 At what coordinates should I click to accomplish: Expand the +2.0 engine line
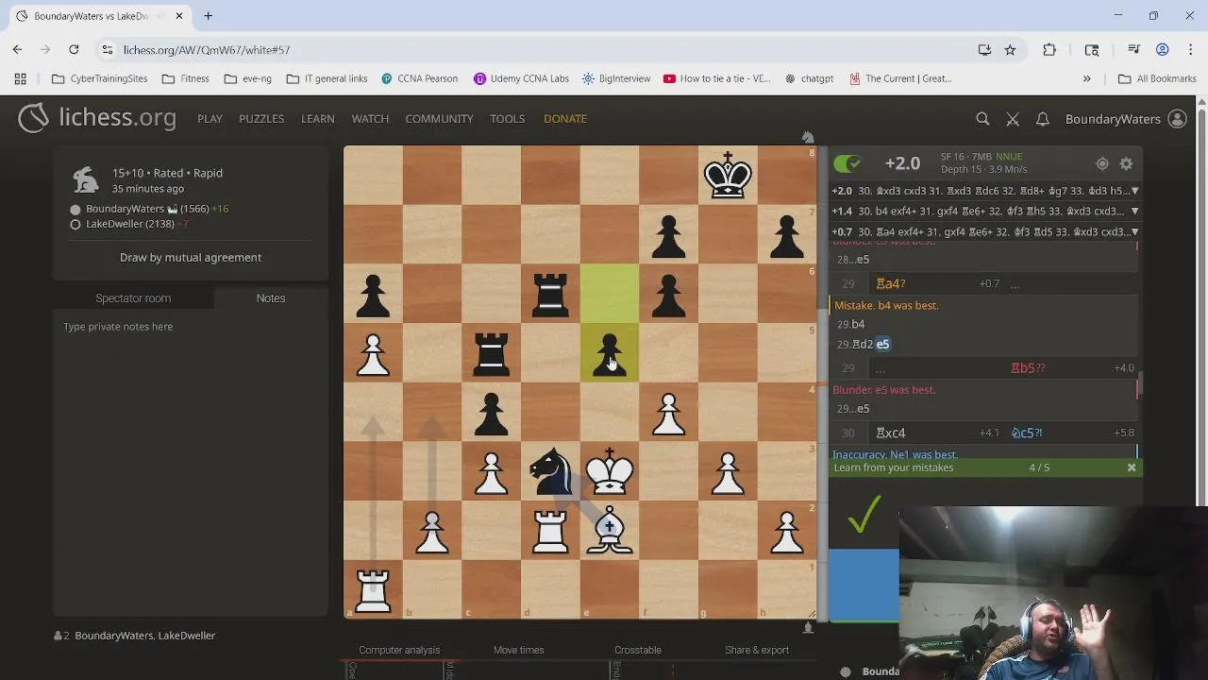pos(1134,191)
